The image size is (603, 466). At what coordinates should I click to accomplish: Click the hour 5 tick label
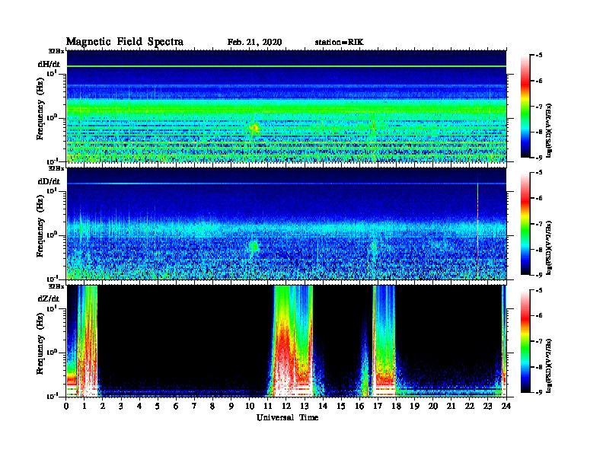click(158, 406)
